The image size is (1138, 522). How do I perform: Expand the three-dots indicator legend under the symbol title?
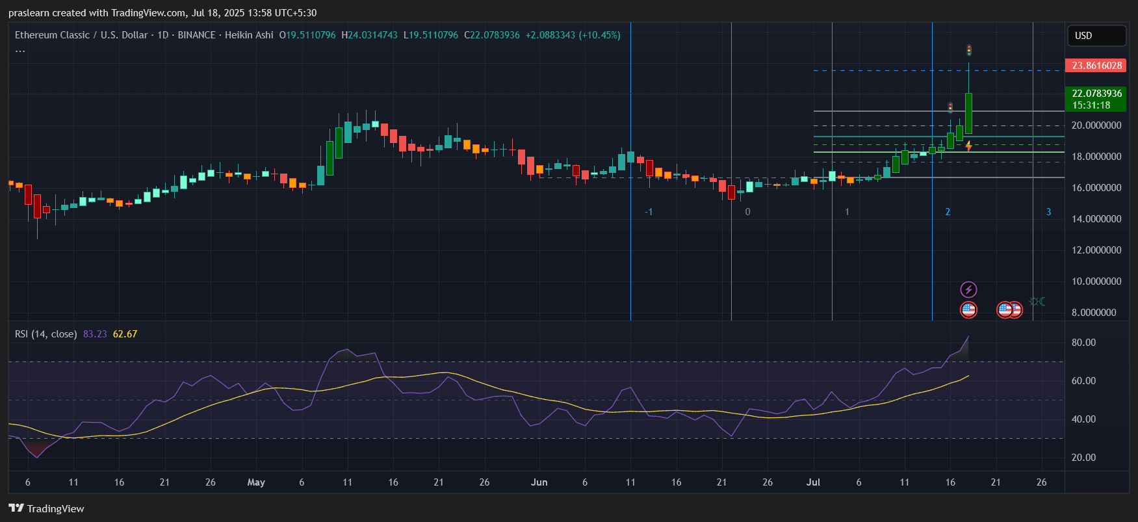pos(20,51)
